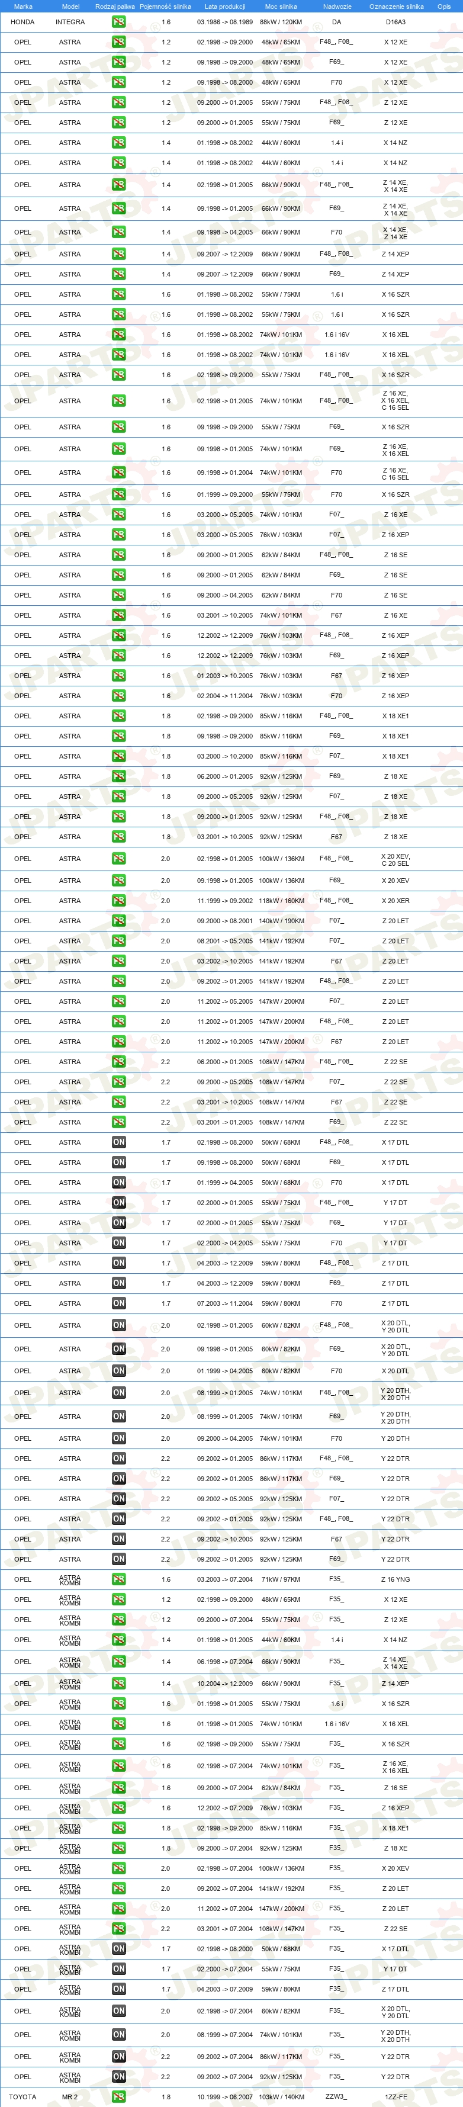This screenshot has width=463, height=2107.
Task: Click diesel ON icon in Astra Kombi Z 17 DTL row
Action: coord(118,1989)
